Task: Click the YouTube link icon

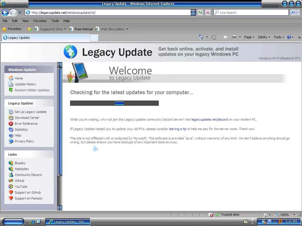Action: pyautogui.click(x=11, y=187)
